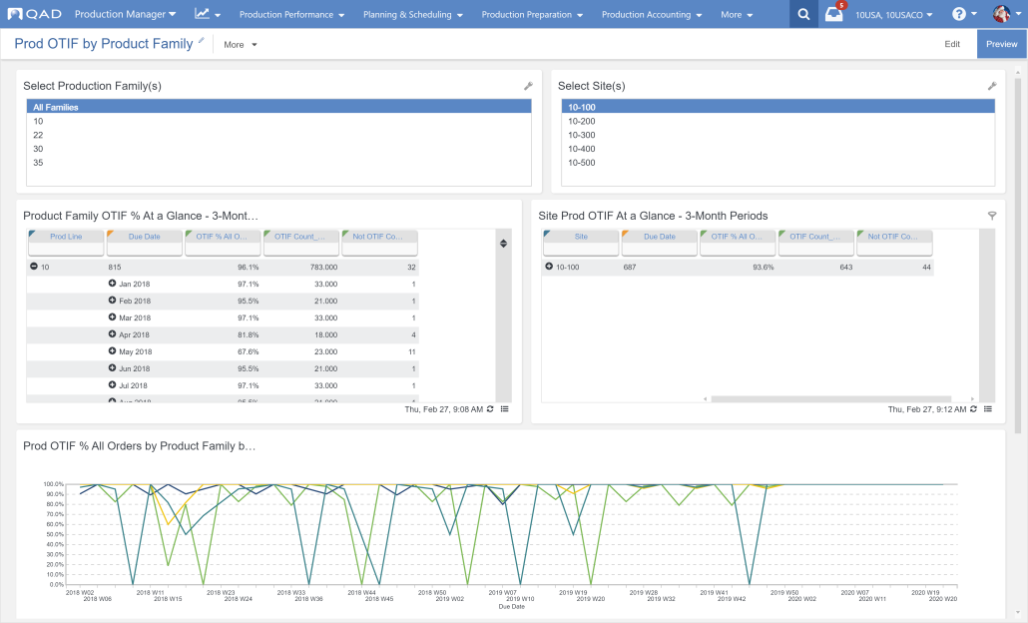Image resolution: width=1028 pixels, height=623 pixels.
Task: Open the user avatar menu
Action: (1001, 14)
